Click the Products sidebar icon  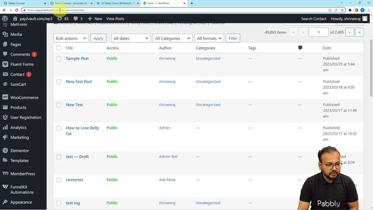coord(5,107)
